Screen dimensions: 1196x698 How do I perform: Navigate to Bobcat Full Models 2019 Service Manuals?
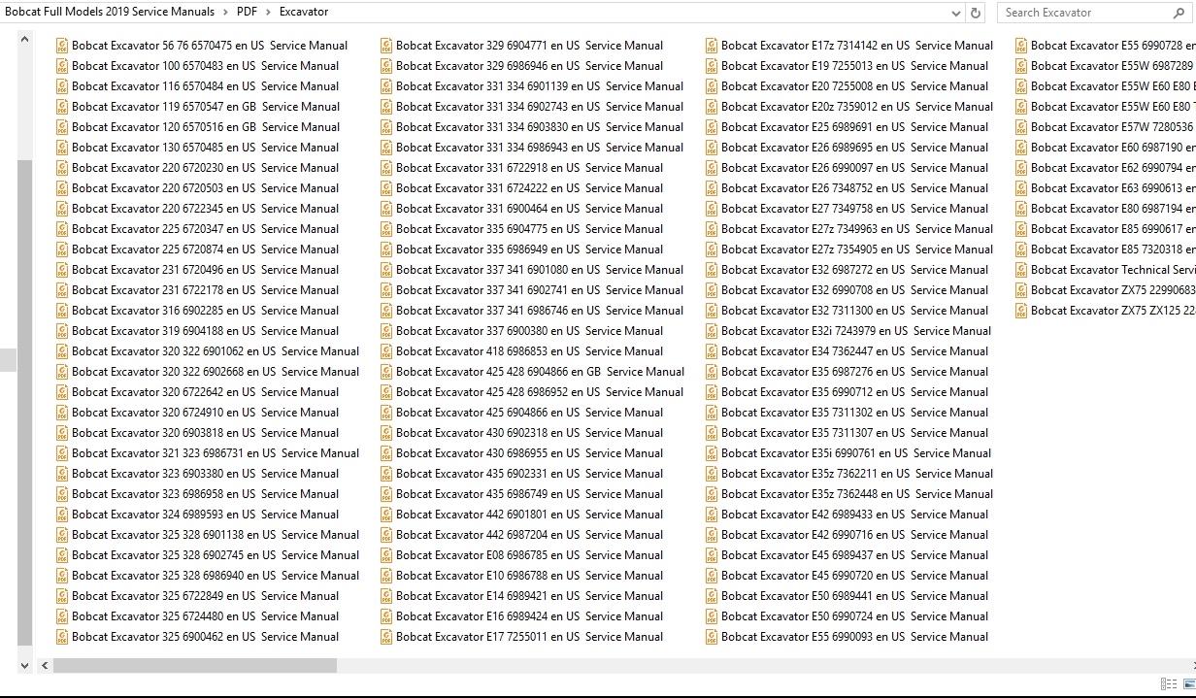coord(110,13)
